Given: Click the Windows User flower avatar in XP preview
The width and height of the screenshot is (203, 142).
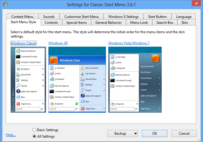Looking at the screenshot, I should pyautogui.click(x=54, y=60).
